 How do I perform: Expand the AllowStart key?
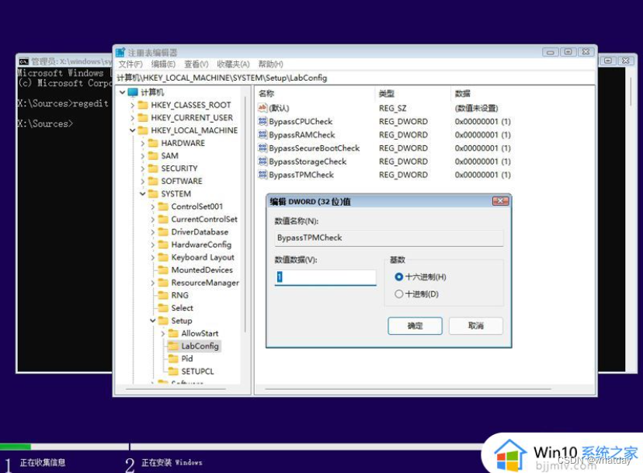point(163,334)
